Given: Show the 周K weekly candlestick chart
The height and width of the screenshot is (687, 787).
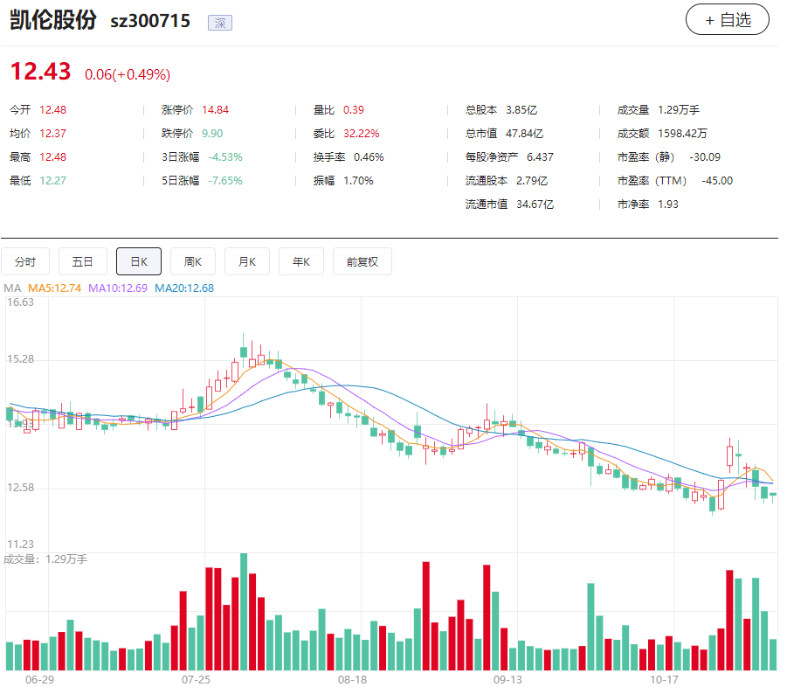Looking at the screenshot, I should pos(193,261).
